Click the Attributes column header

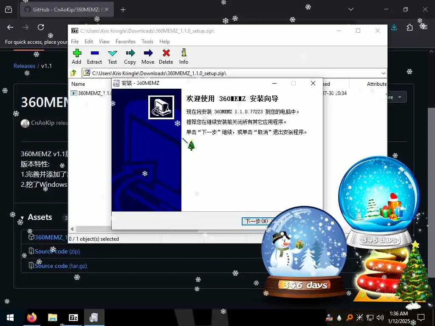[x=377, y=84]
